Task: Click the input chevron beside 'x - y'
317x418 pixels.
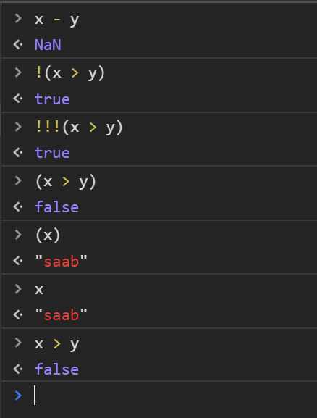Action: [x=18, y=18]
